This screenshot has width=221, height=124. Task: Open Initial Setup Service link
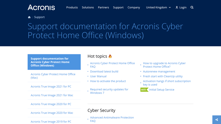[x=162, y=90]
